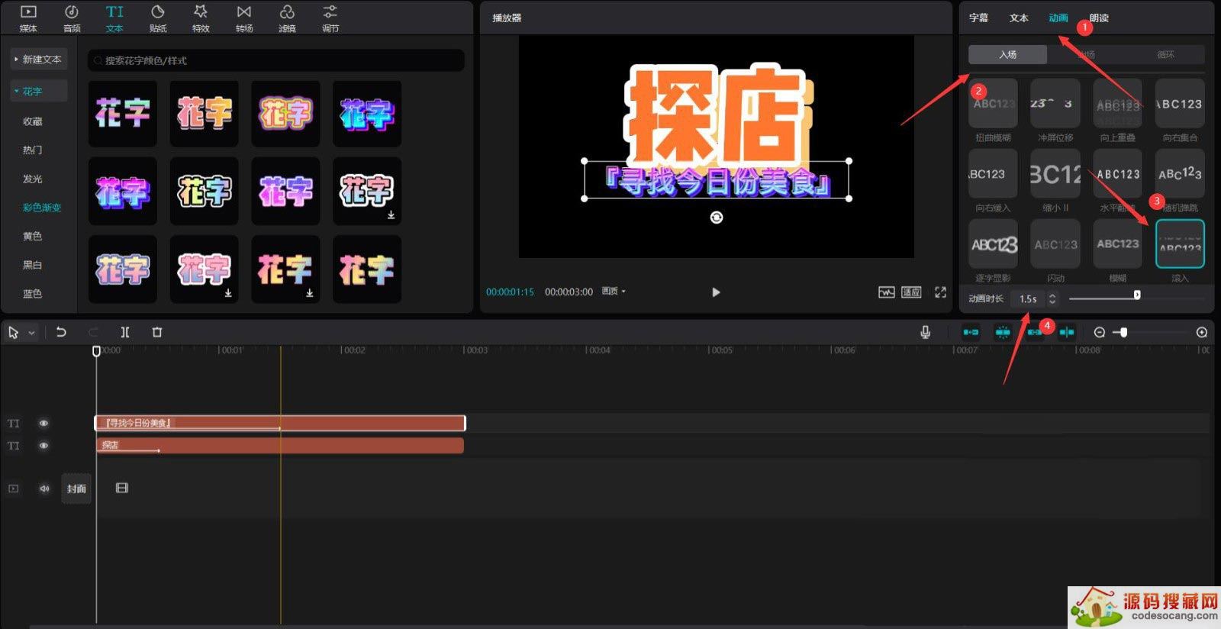Click the undo arrow in timeline toolbar

pos(61,332)
